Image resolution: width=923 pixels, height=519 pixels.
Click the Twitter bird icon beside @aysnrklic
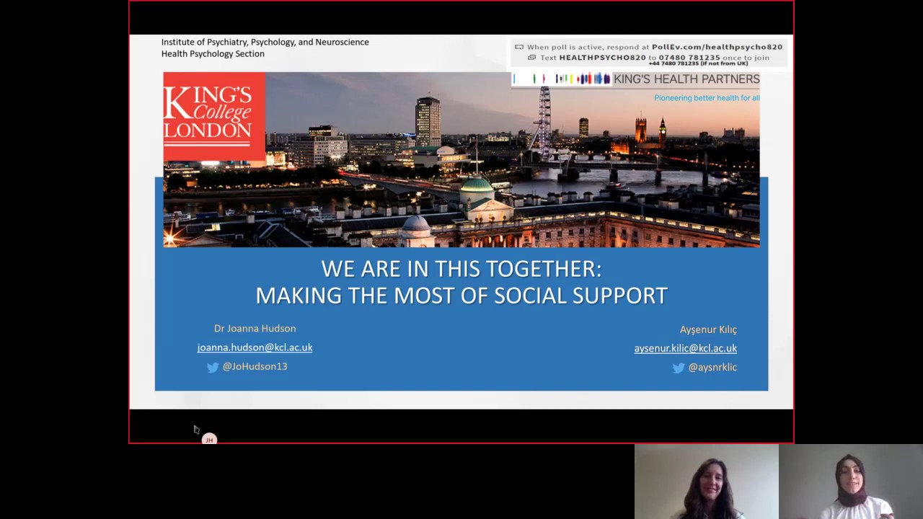click(x=679, y=368)
